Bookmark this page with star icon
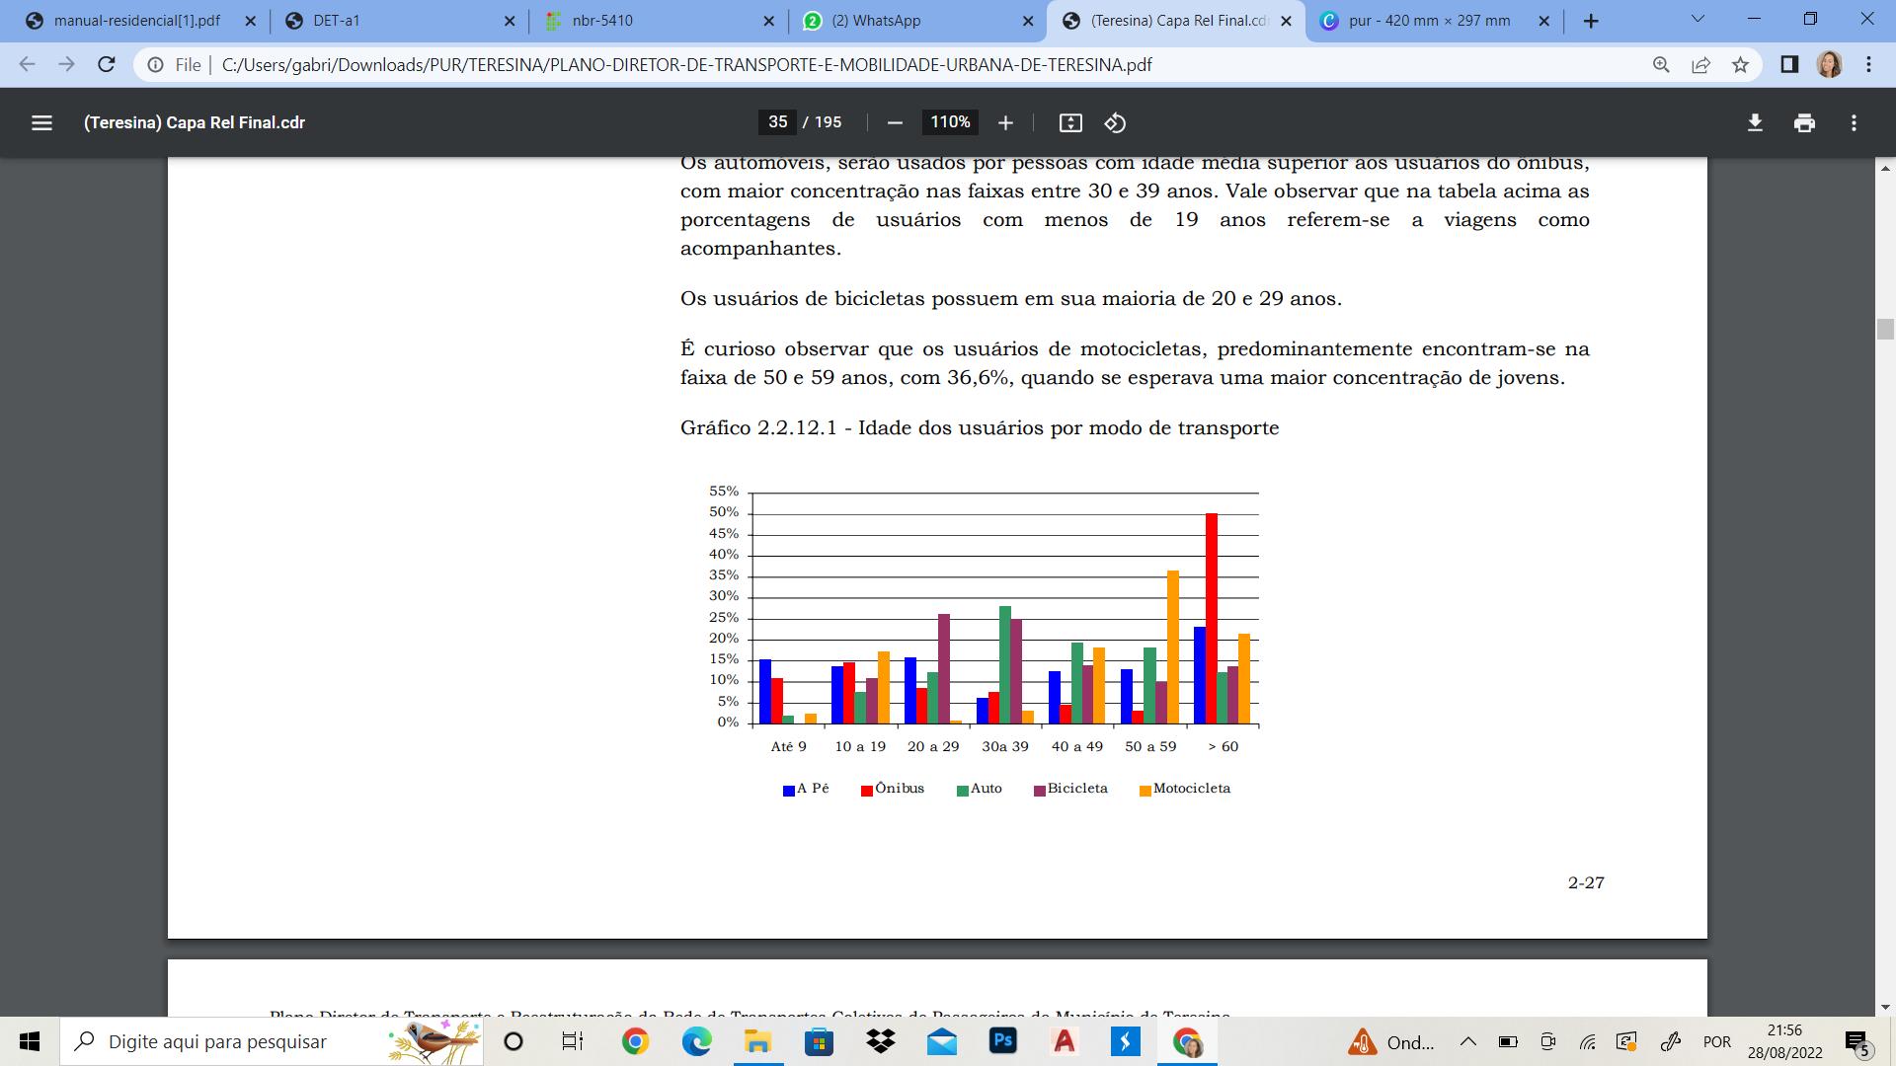 [x=1740, y=65]
